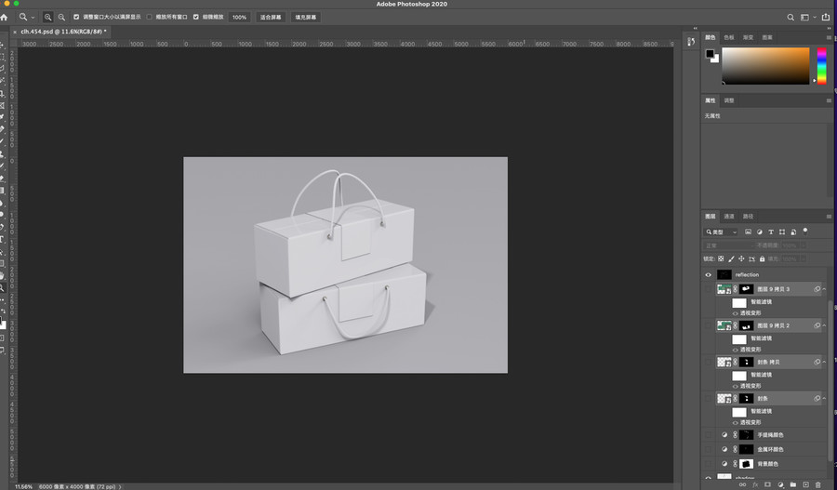Toggle layer filtering on/off switch
Image resolution: width=837 pixels, height=490 pixels.
805,232
